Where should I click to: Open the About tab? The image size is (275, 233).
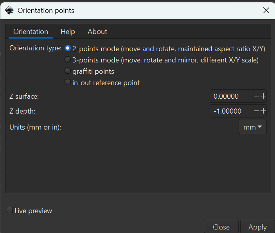click(x=97, y=32)
